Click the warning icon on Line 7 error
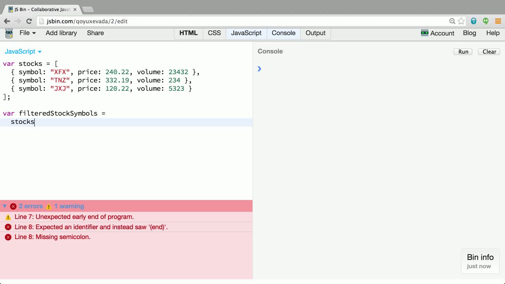The width and height of the screenshot is (505, 284). (x=8, y=217)
